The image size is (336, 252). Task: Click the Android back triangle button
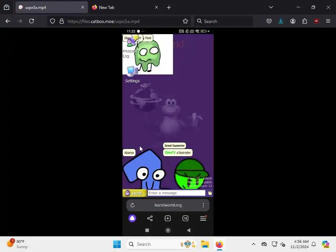189,230
